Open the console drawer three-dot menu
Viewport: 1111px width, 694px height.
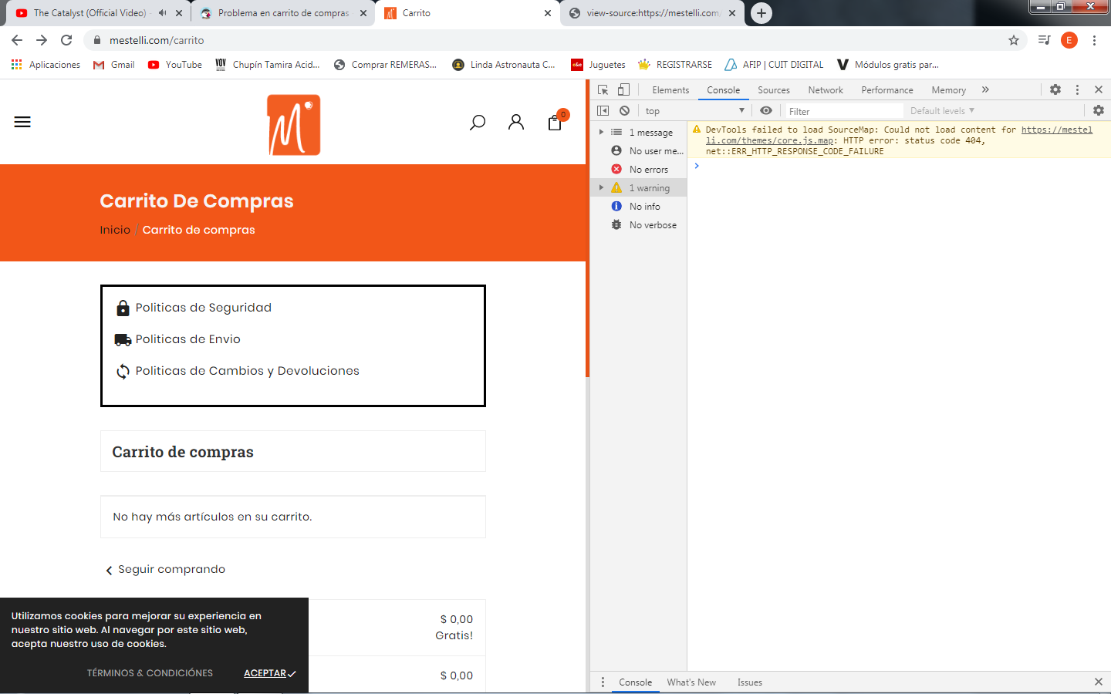603,682
